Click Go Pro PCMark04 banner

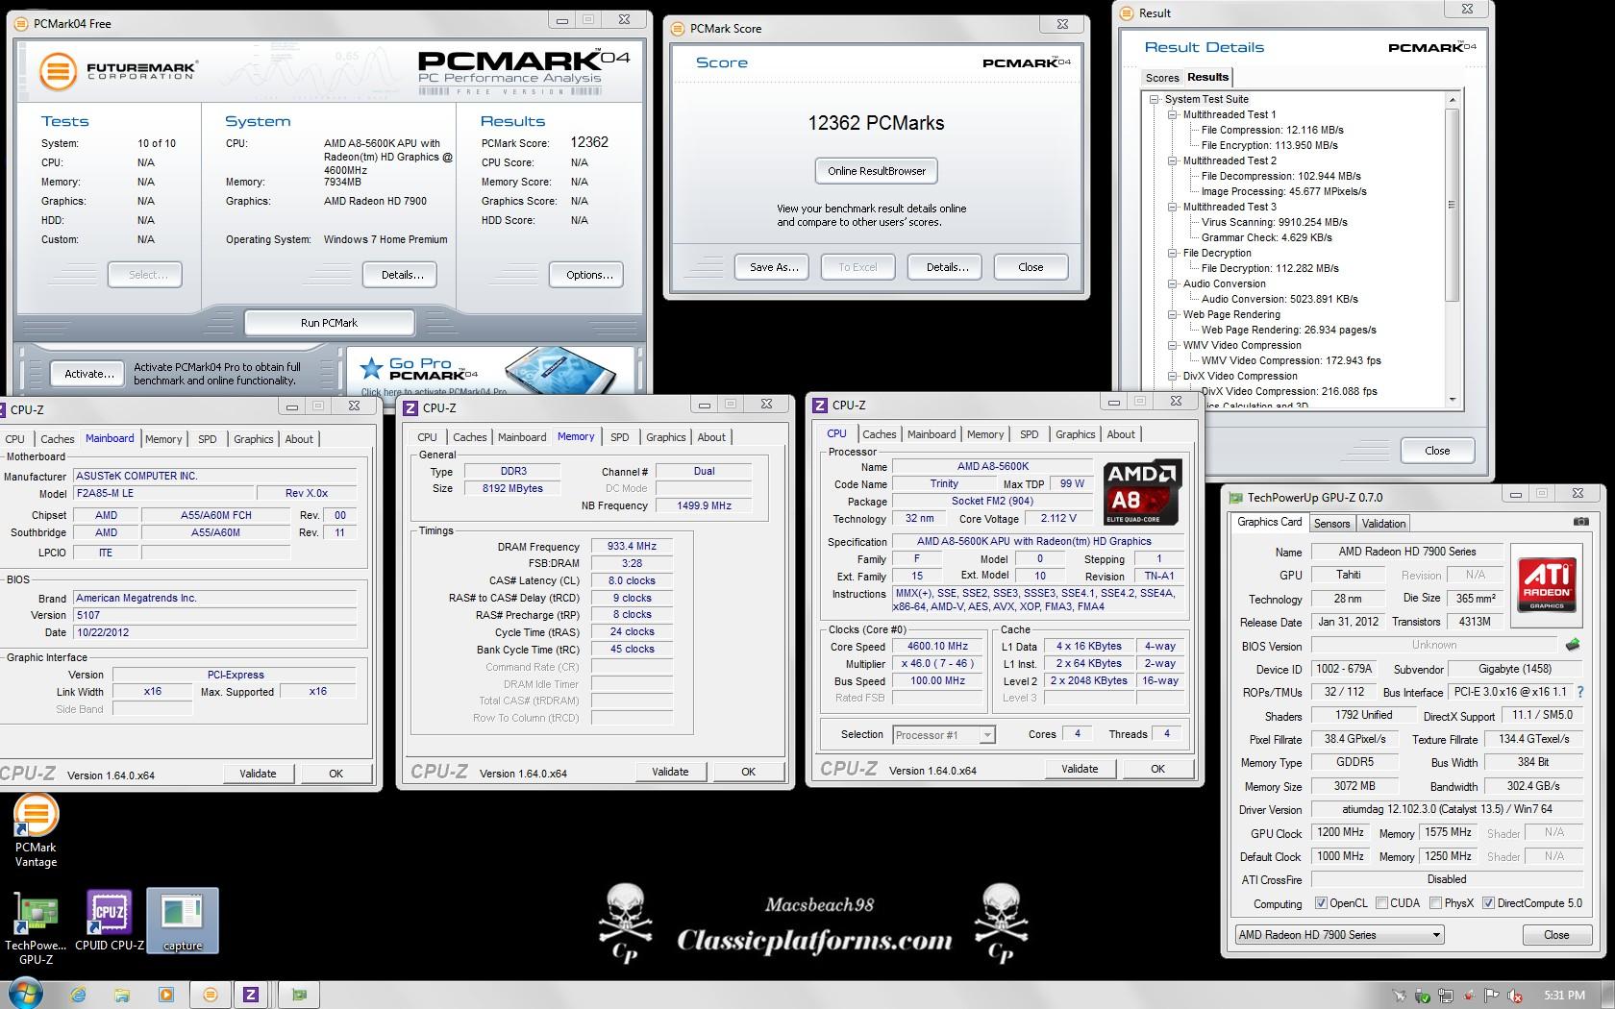490,372
